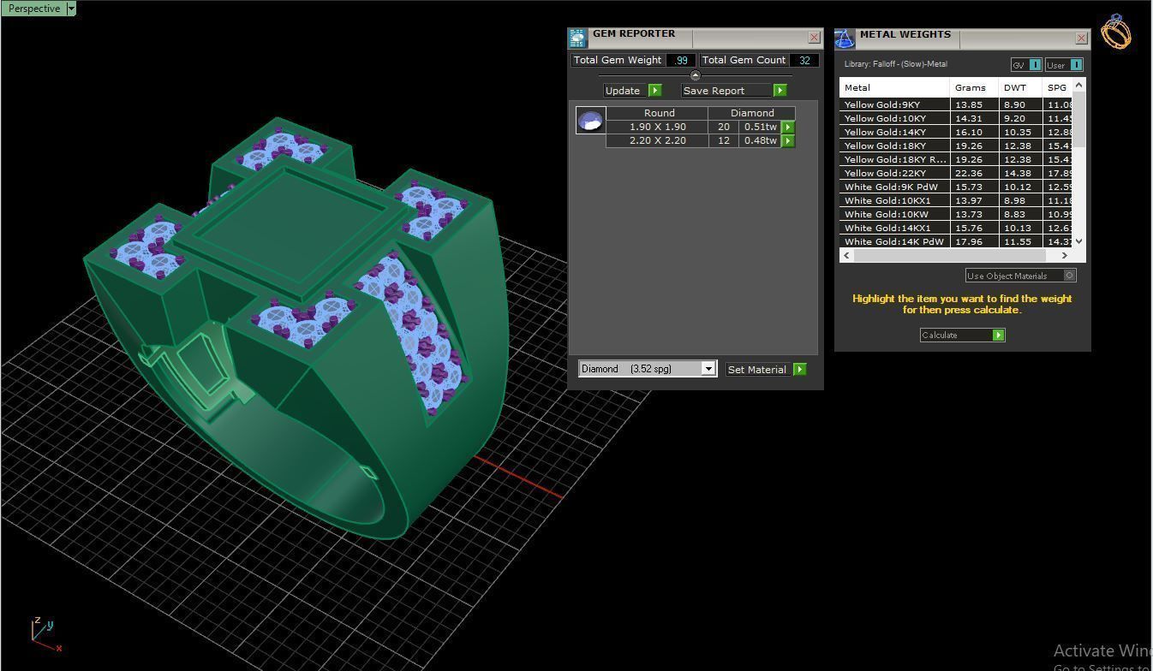Viewport: 1153px width, 671px height.
Task: Select the Yellow Gold:18KY row
Action: (x=955, y=145)
